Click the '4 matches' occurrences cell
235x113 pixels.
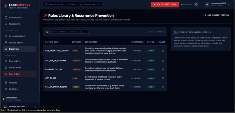point(136,51)
